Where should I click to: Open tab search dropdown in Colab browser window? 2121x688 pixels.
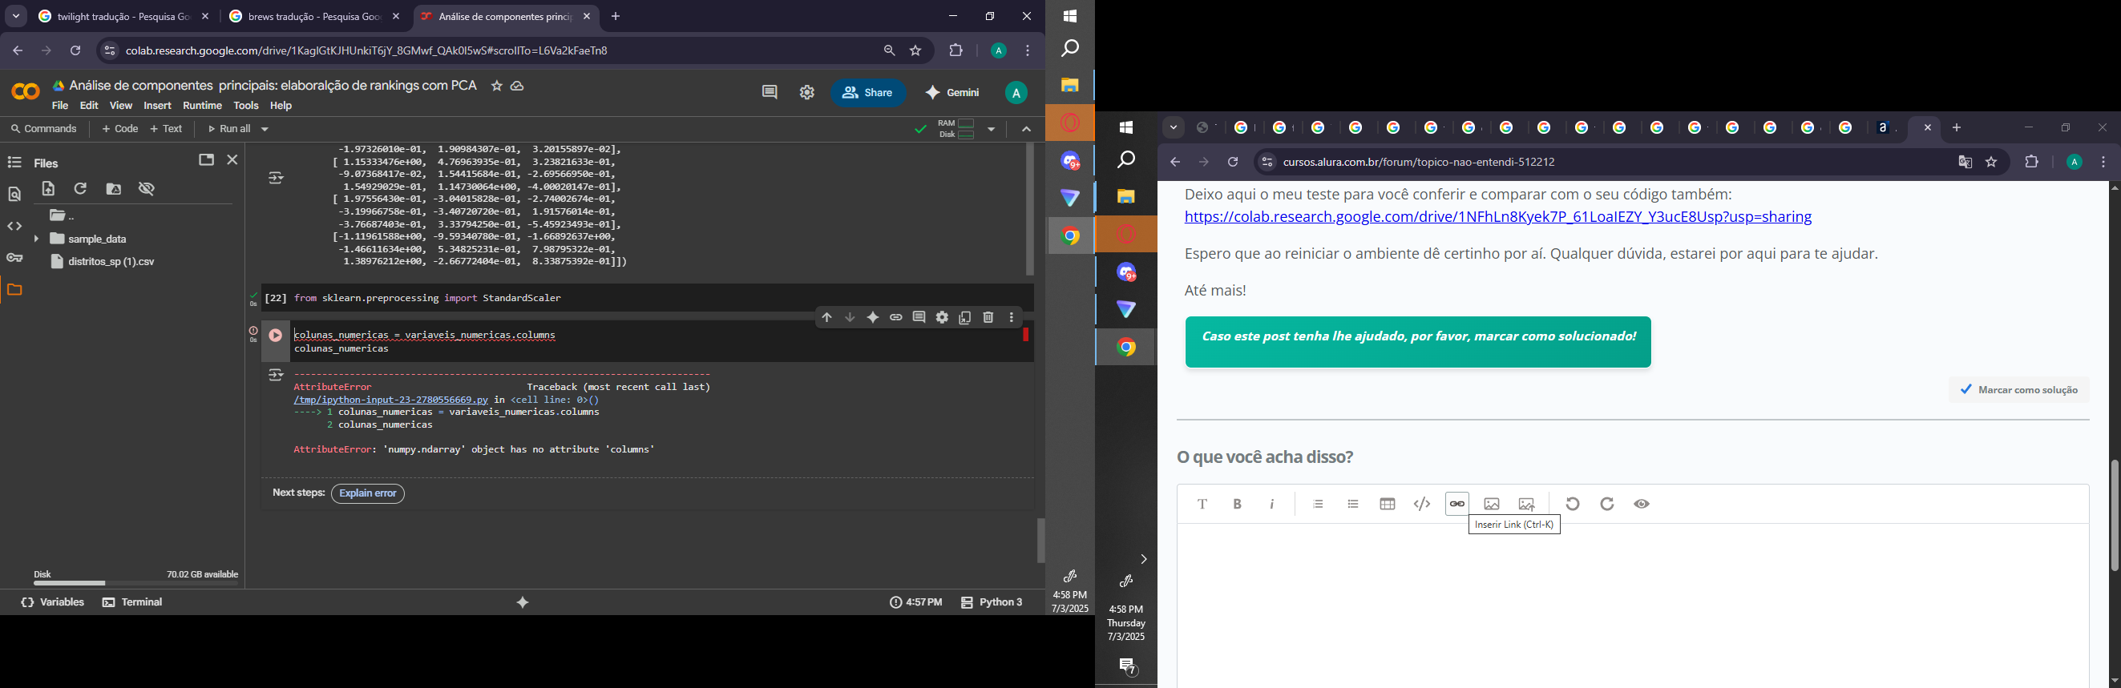(x=16, y=17)
